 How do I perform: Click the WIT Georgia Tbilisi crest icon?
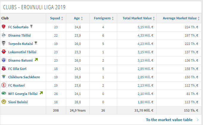(4, 94)
